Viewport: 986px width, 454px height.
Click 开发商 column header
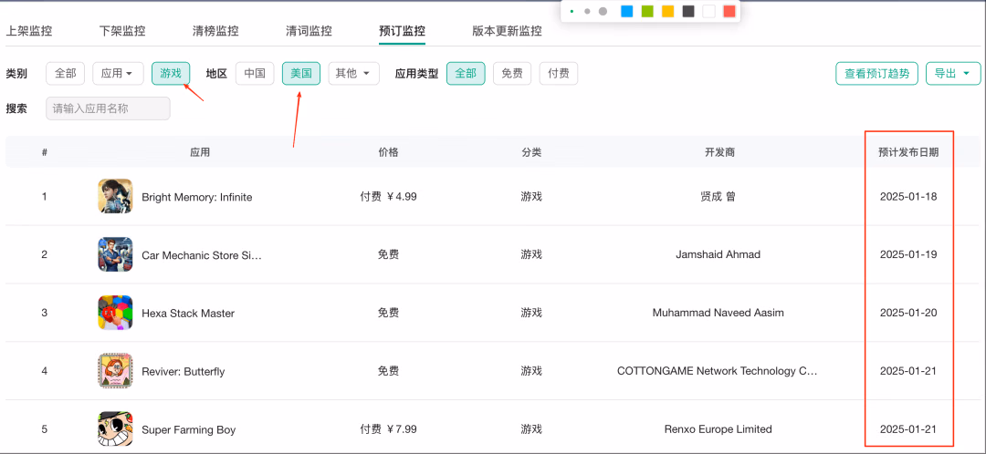719,152
